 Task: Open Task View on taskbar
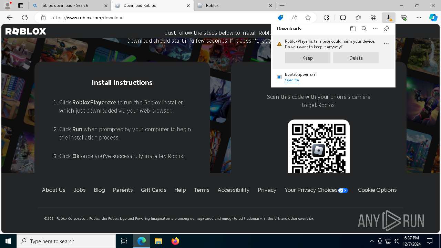coord(124,241)
